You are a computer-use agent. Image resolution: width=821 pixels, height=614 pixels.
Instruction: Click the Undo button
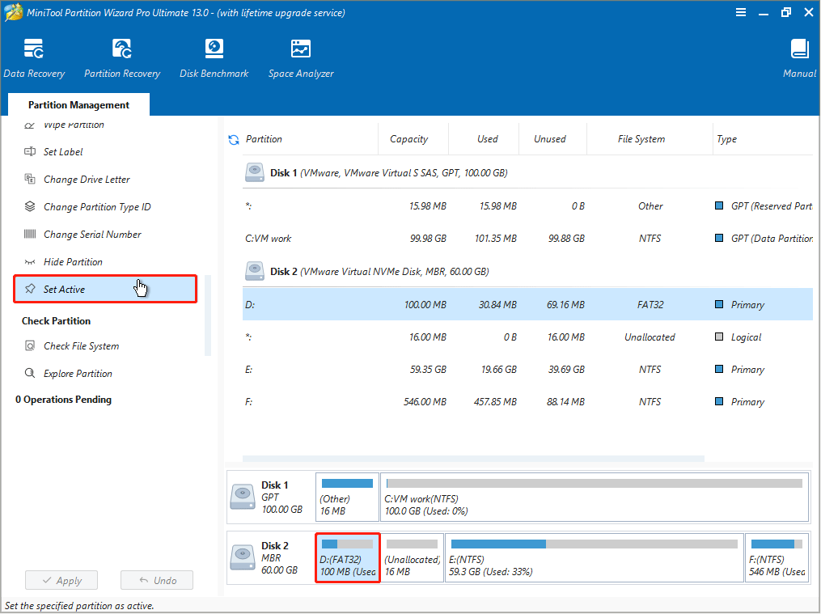point(156,580)
